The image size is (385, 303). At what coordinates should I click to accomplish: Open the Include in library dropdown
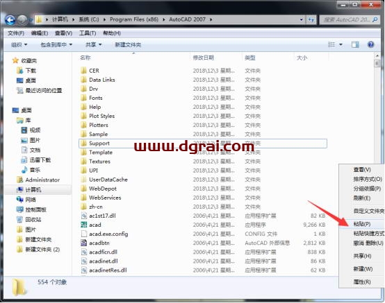[x=56, y=44]
